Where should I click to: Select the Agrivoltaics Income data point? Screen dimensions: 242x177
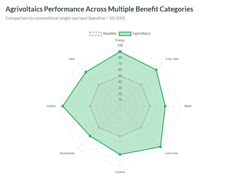pos(120,154)
